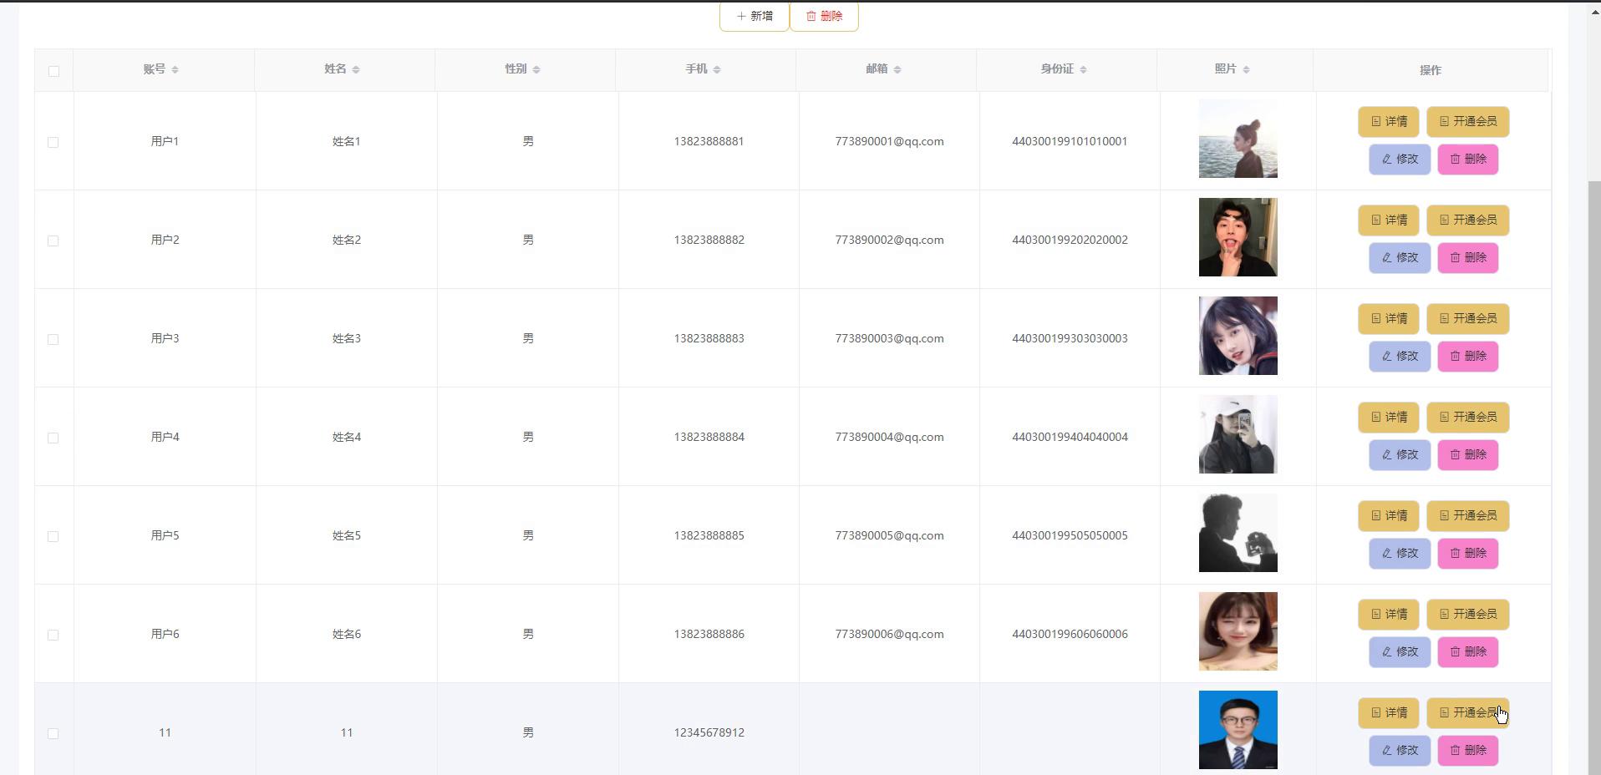Click 修改 edit button for 用户6
The height and width of the screenshot is (775, 1601).
1400,652
